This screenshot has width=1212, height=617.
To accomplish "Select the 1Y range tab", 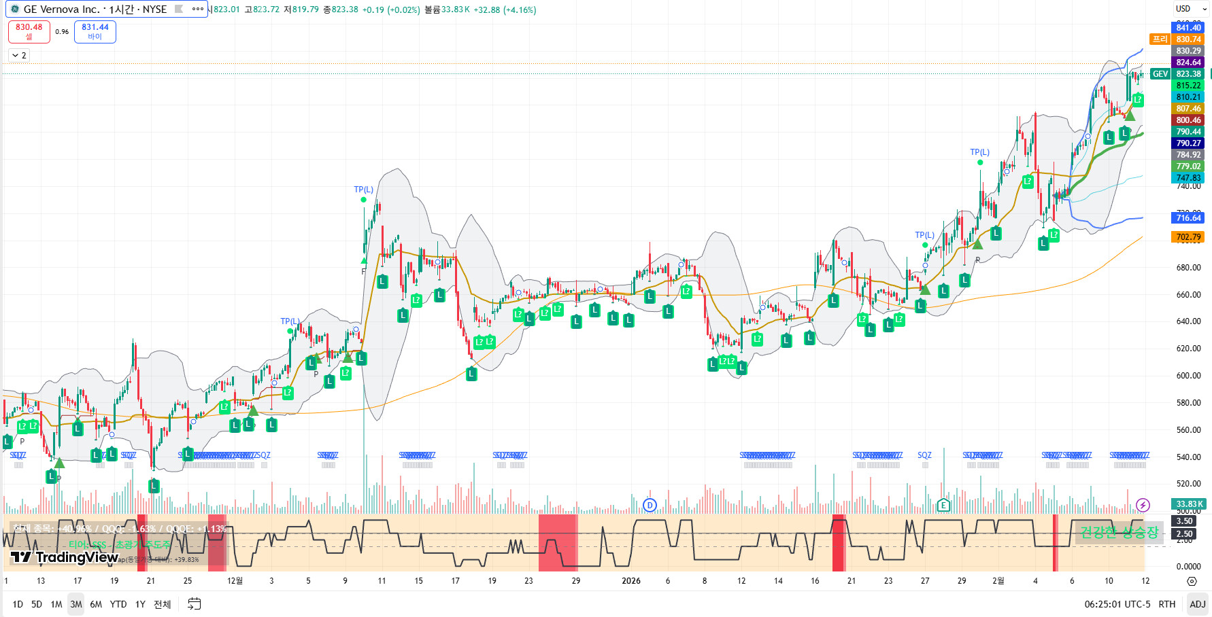I will point(140,604).
